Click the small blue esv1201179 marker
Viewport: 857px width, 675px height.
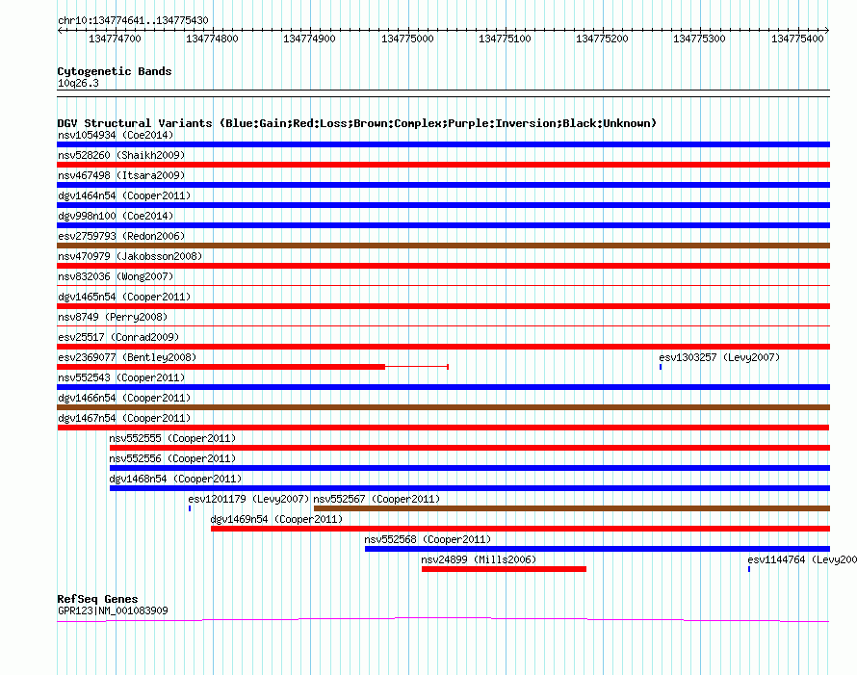pyautogui.click(x=190, y=508)
